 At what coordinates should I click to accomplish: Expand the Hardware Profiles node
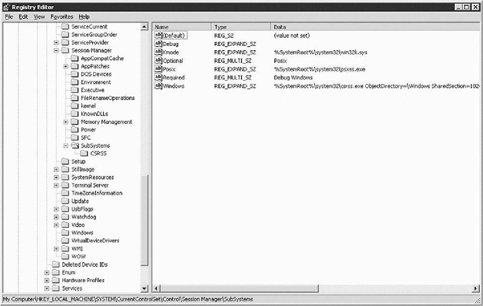coord(47,280)
